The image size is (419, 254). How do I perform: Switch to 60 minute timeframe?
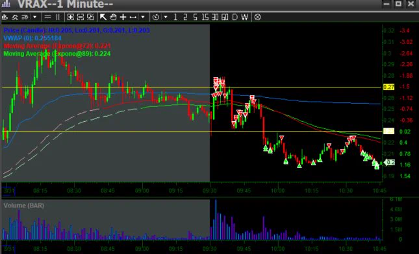225,17
